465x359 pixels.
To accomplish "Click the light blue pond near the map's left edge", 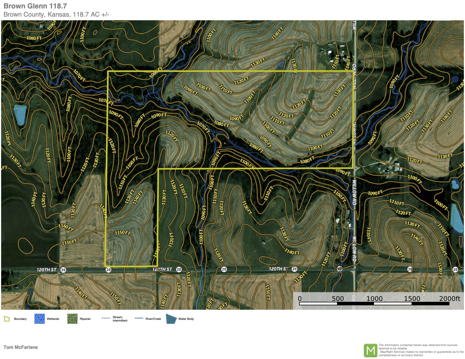I will point(20,115).
